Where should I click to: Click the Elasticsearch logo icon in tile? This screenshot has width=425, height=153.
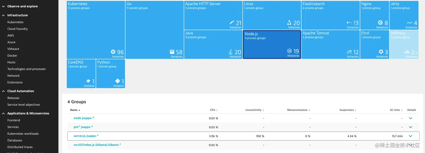coord(349,23)
